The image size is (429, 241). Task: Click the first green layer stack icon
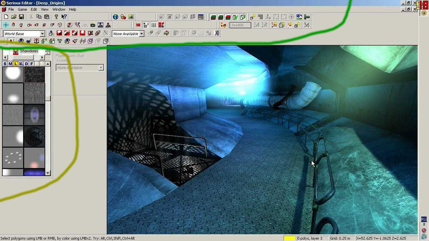[213, 17]
